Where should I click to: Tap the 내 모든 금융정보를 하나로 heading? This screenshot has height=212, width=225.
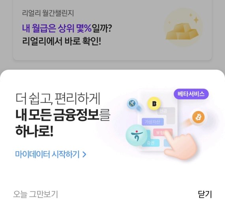pos(62,123)
